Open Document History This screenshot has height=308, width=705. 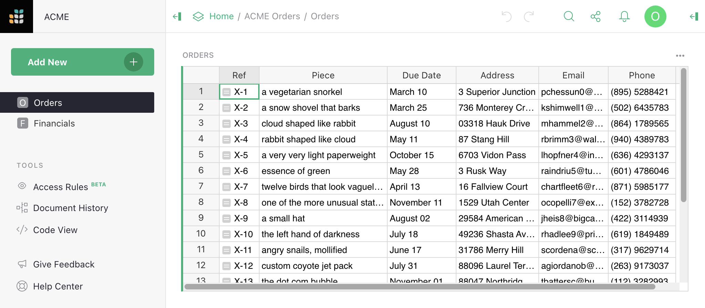[x=71, y=208]
